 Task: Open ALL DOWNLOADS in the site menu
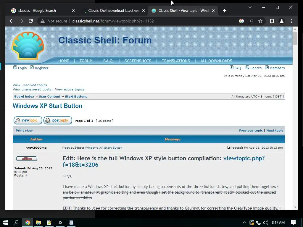coord(216,61)
